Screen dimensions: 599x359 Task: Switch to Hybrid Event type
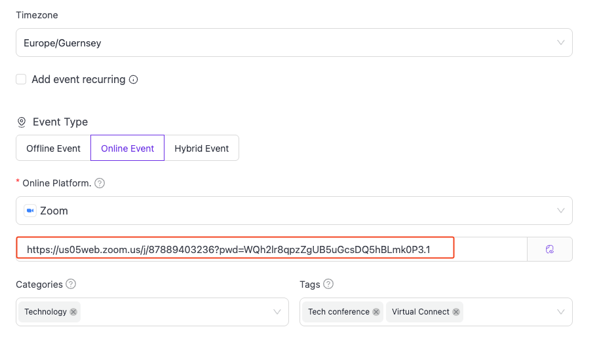coord(201,148)
